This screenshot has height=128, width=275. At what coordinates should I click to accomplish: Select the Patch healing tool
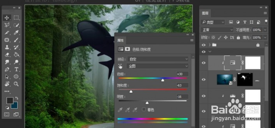point(7,40)
